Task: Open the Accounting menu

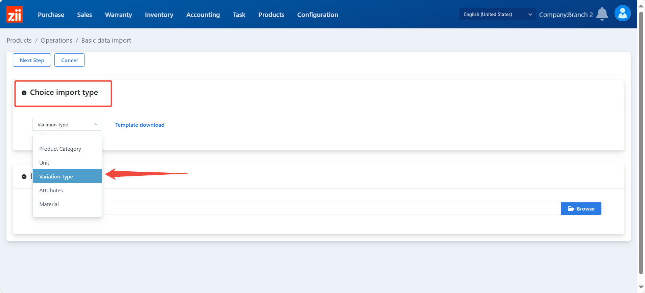Action: [x=203, y=15]
